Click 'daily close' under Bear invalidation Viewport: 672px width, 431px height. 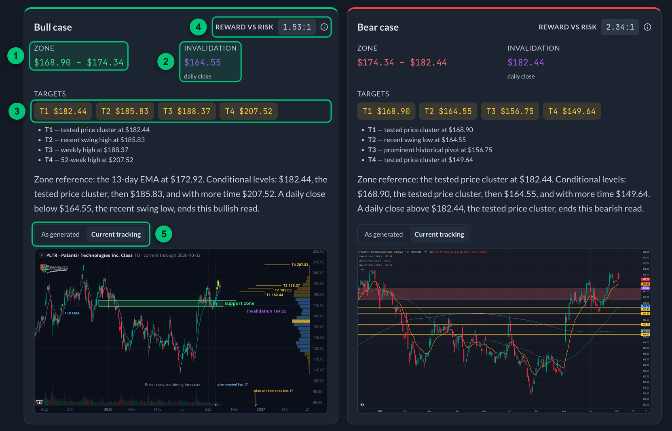(x=521, y=76)
